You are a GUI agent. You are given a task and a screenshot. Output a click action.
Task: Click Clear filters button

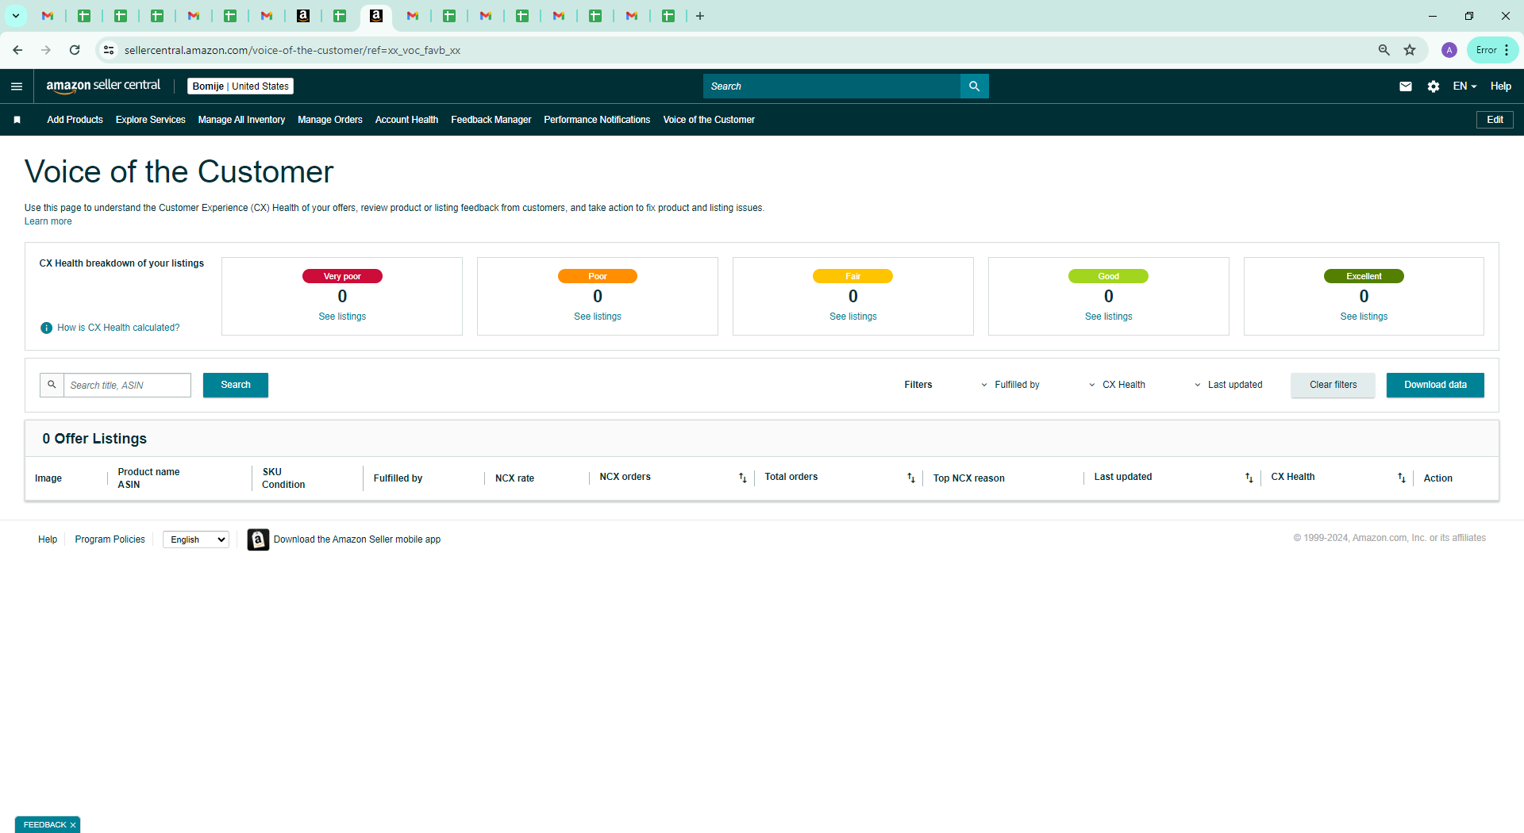[x=1333, y=385]
